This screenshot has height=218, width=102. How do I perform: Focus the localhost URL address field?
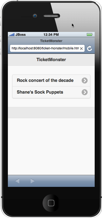[x=47, y=48]
